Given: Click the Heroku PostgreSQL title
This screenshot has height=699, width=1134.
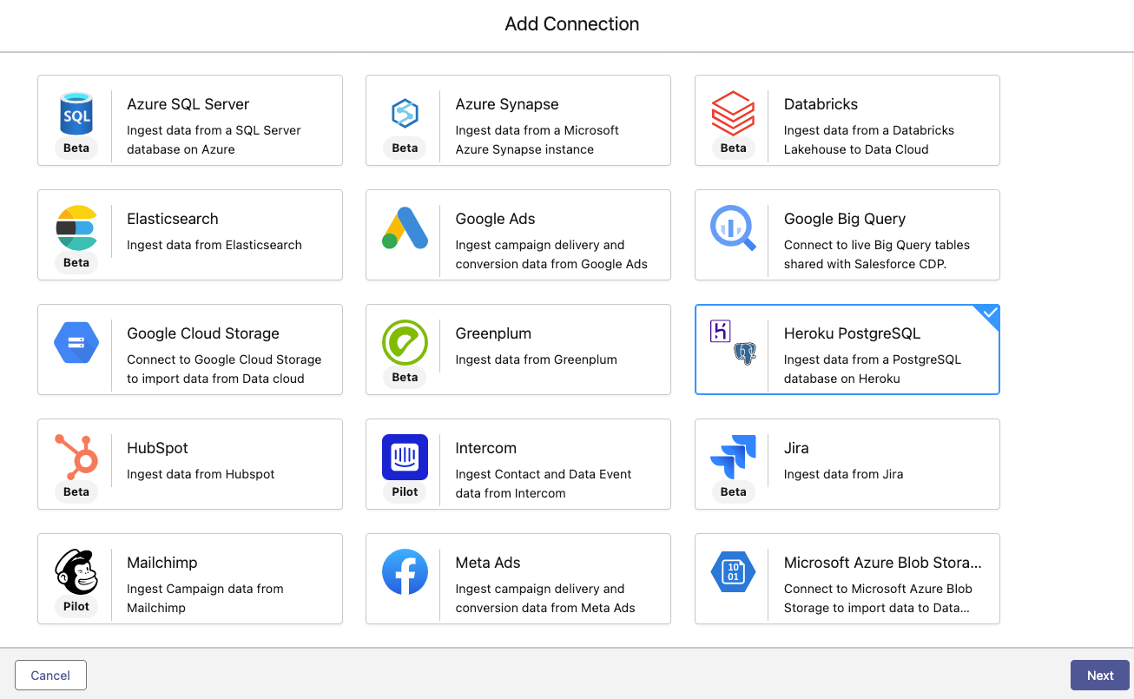Looking at the screenshot, I should click(x=852, y=333).
